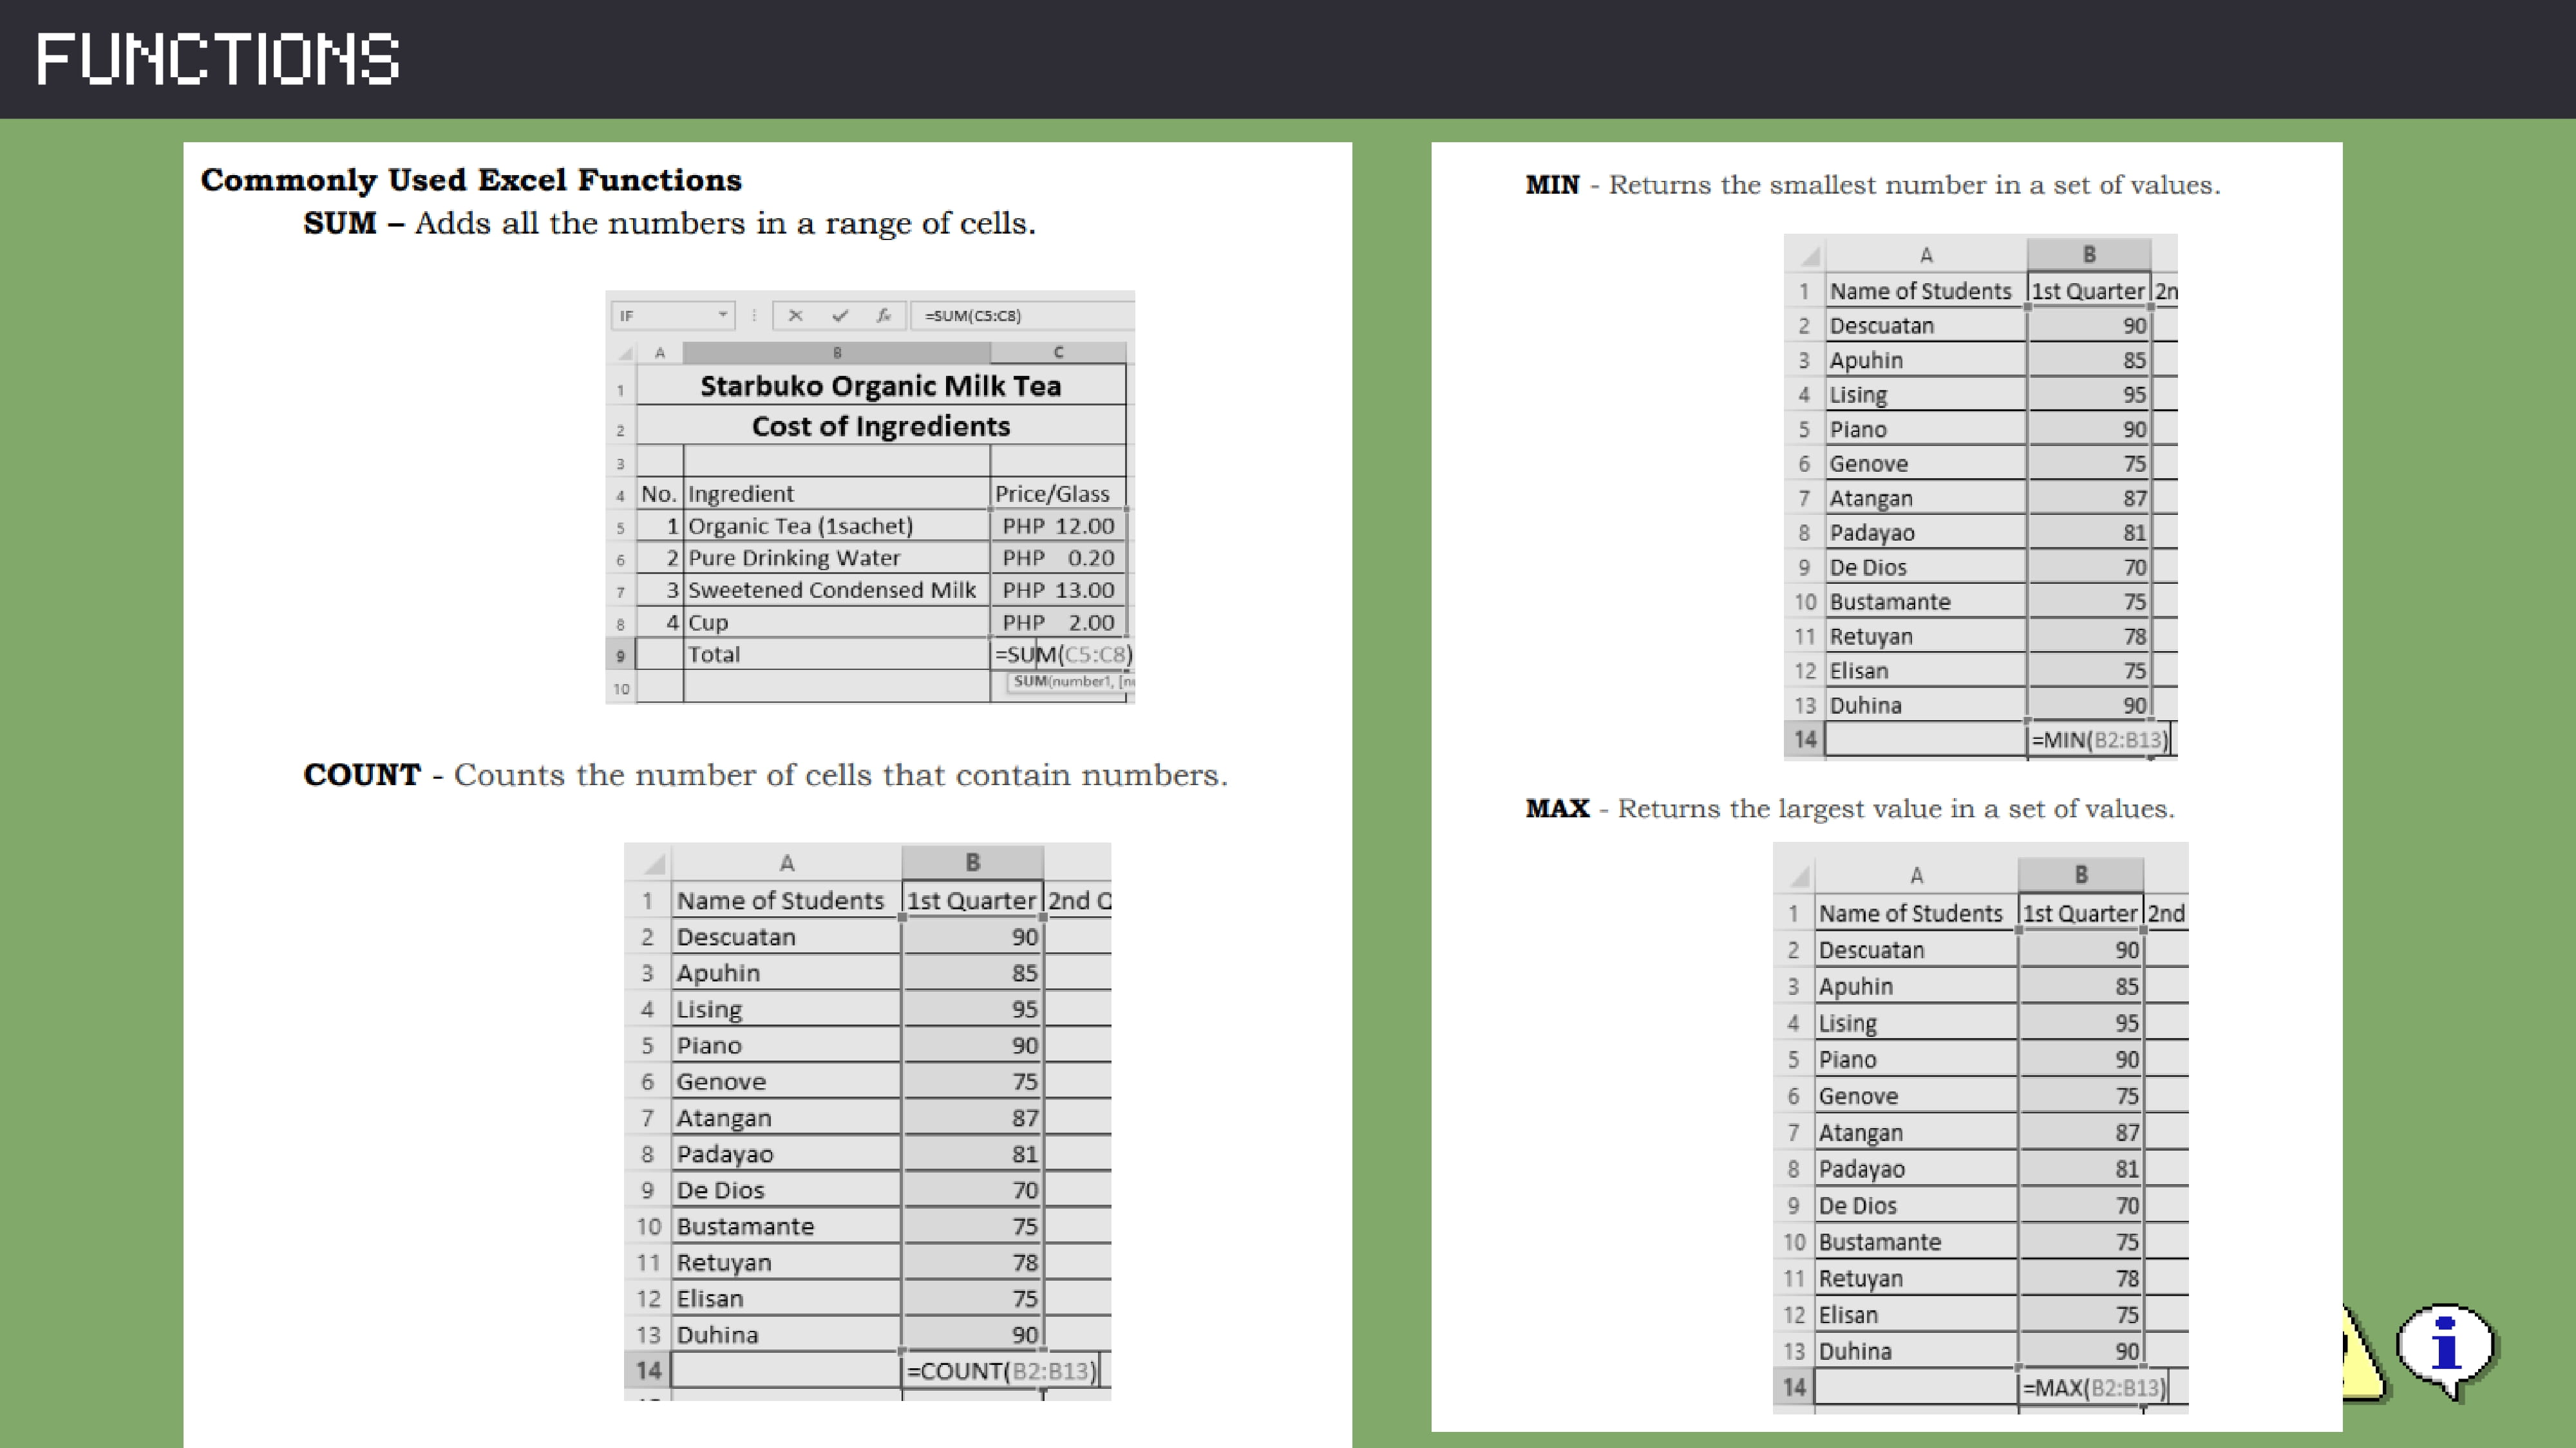Click the select-all corner in the MIN table
This screenshot has width=2576, height=1448.
[1808, 256]
